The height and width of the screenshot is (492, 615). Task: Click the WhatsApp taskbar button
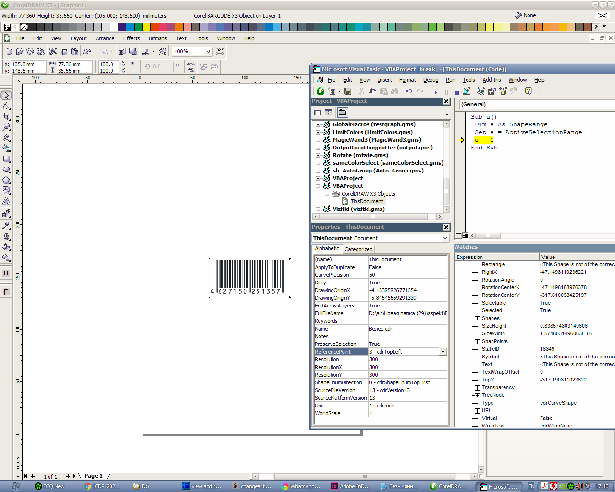301,486
